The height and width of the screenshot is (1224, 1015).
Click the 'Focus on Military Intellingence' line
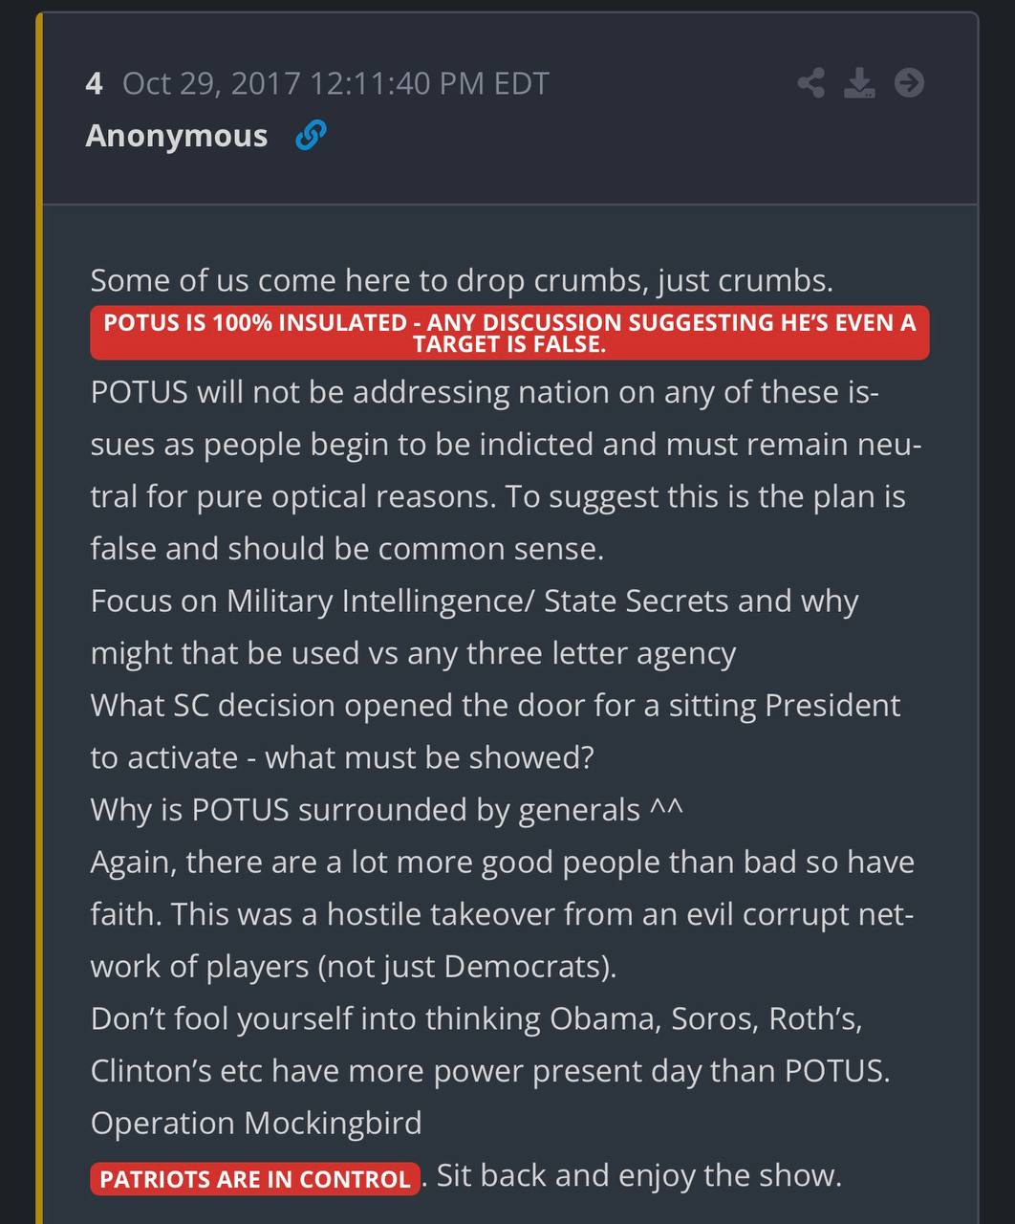[474, 601]
